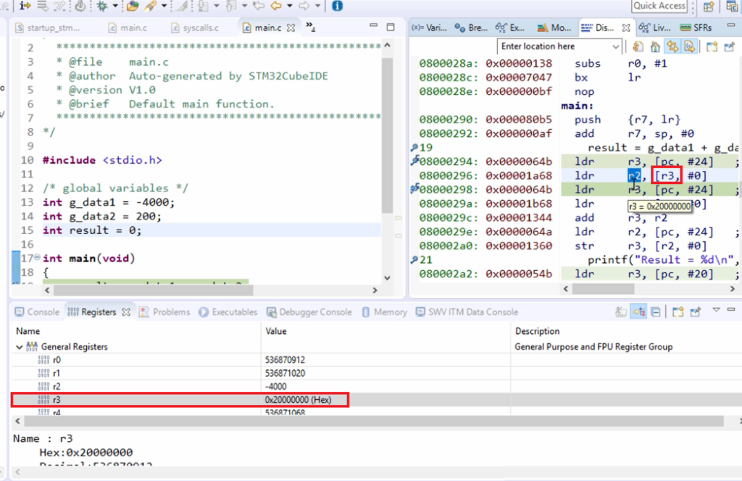Open the next annotation dropdown arrow
The height and width of the screenshot is (481, 742).
[216, 6]
